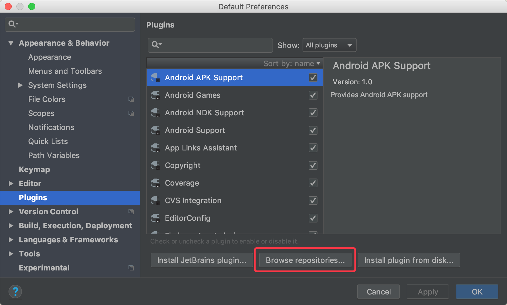Viewport: 507px width, 305px height.
Task: Click the Browse repositories button
Action: click(x=305, y=260)
